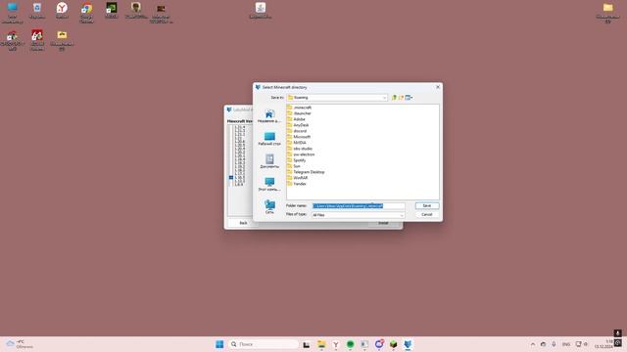The height and width of the screenshot is (352, 627).
Task: Click the Folder name input field
Action: [358, 206]
